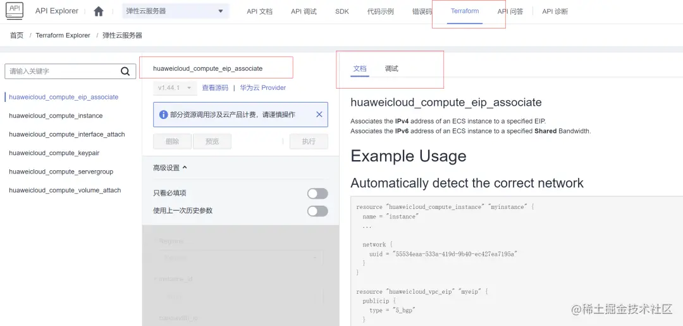Open the Region dropdown in the form
Screen dimensions: 683x326
241,258
